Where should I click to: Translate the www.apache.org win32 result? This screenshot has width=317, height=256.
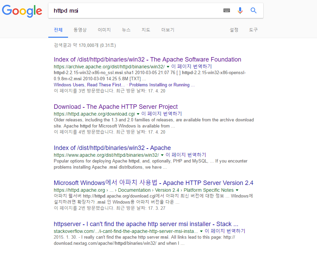[x=186, y=155]
